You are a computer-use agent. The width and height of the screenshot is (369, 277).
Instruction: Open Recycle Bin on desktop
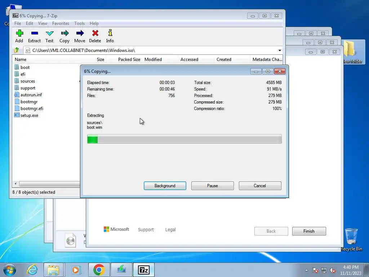[351, 239]
